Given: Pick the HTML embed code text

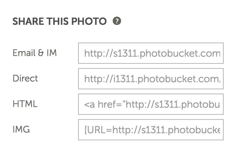Looking at the screenshot, I should pos(152,105).
